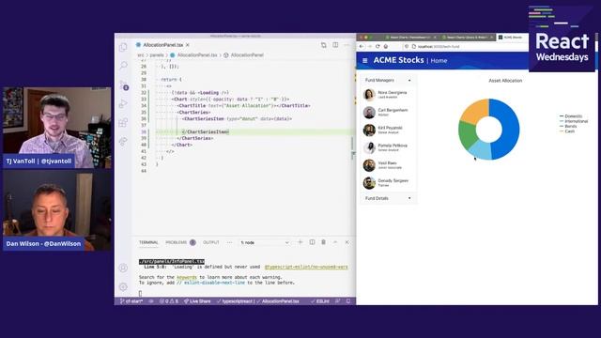Open Source Control view with badge

click(123, 85)
